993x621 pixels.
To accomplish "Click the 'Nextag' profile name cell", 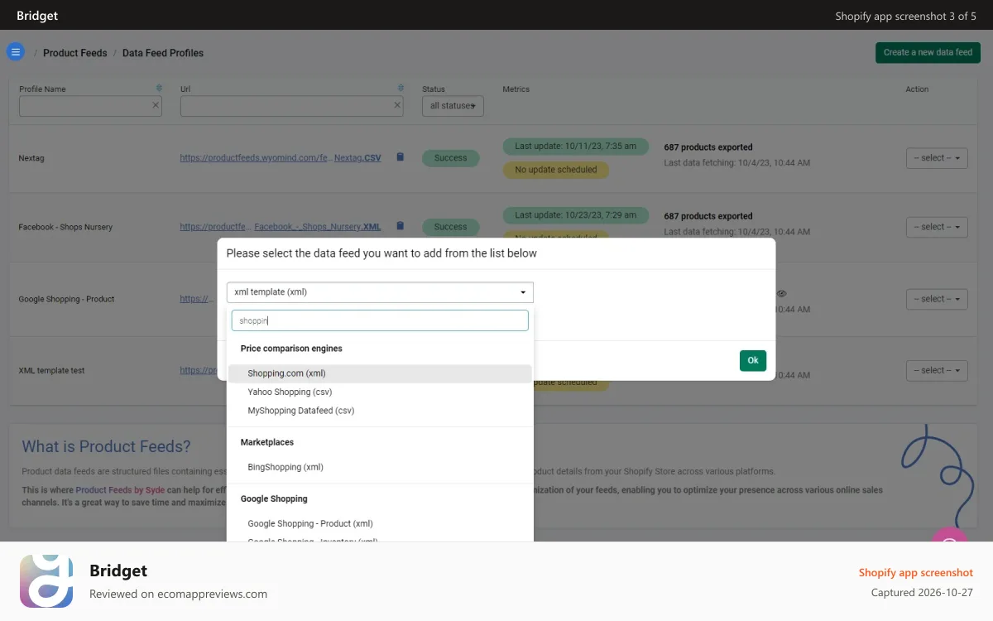I will pyautogui.click(x=31, y=158).
